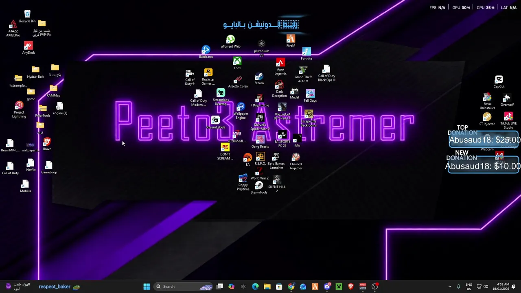
Task: Launch Dark Deception shortcut
Action: coord(279,89)
